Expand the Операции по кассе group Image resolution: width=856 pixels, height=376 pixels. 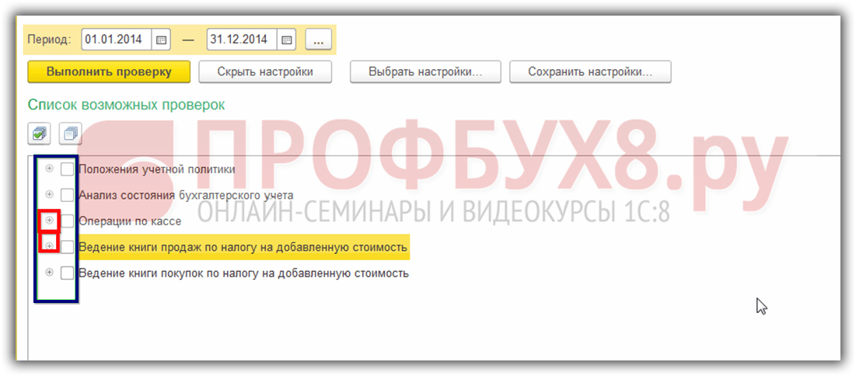[50, 221]
